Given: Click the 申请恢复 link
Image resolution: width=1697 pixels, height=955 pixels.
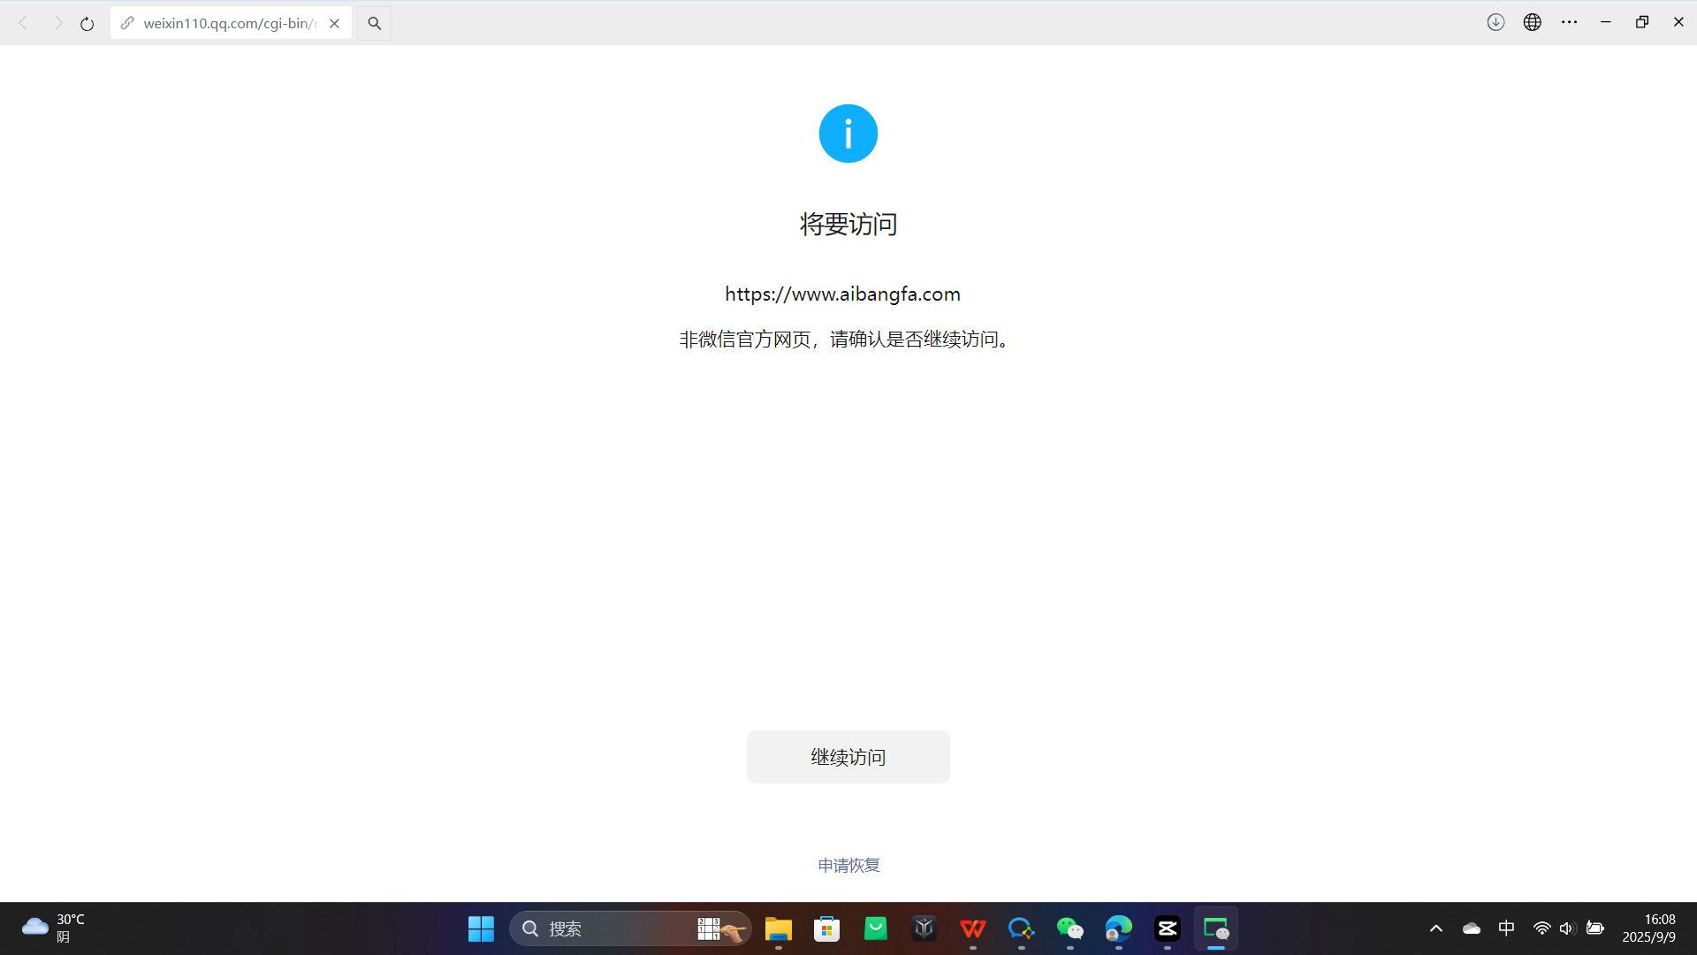Looking at the screenshot, I should tap(848, 866).
